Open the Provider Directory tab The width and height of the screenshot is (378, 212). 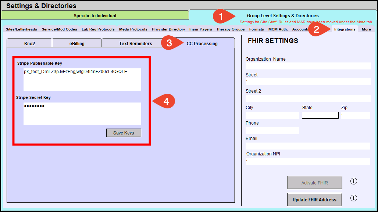tap(168, 29)
